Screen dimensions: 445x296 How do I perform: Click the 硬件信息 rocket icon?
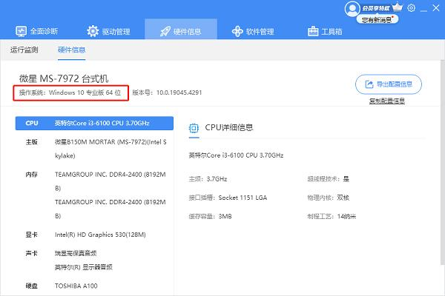(x=165, y=31)
